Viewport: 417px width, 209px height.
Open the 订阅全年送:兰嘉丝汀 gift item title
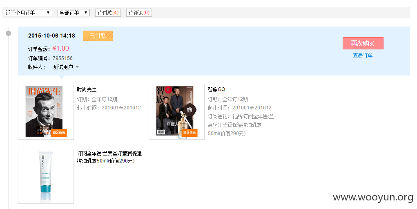pyautogui.click(x=109, y=157)
